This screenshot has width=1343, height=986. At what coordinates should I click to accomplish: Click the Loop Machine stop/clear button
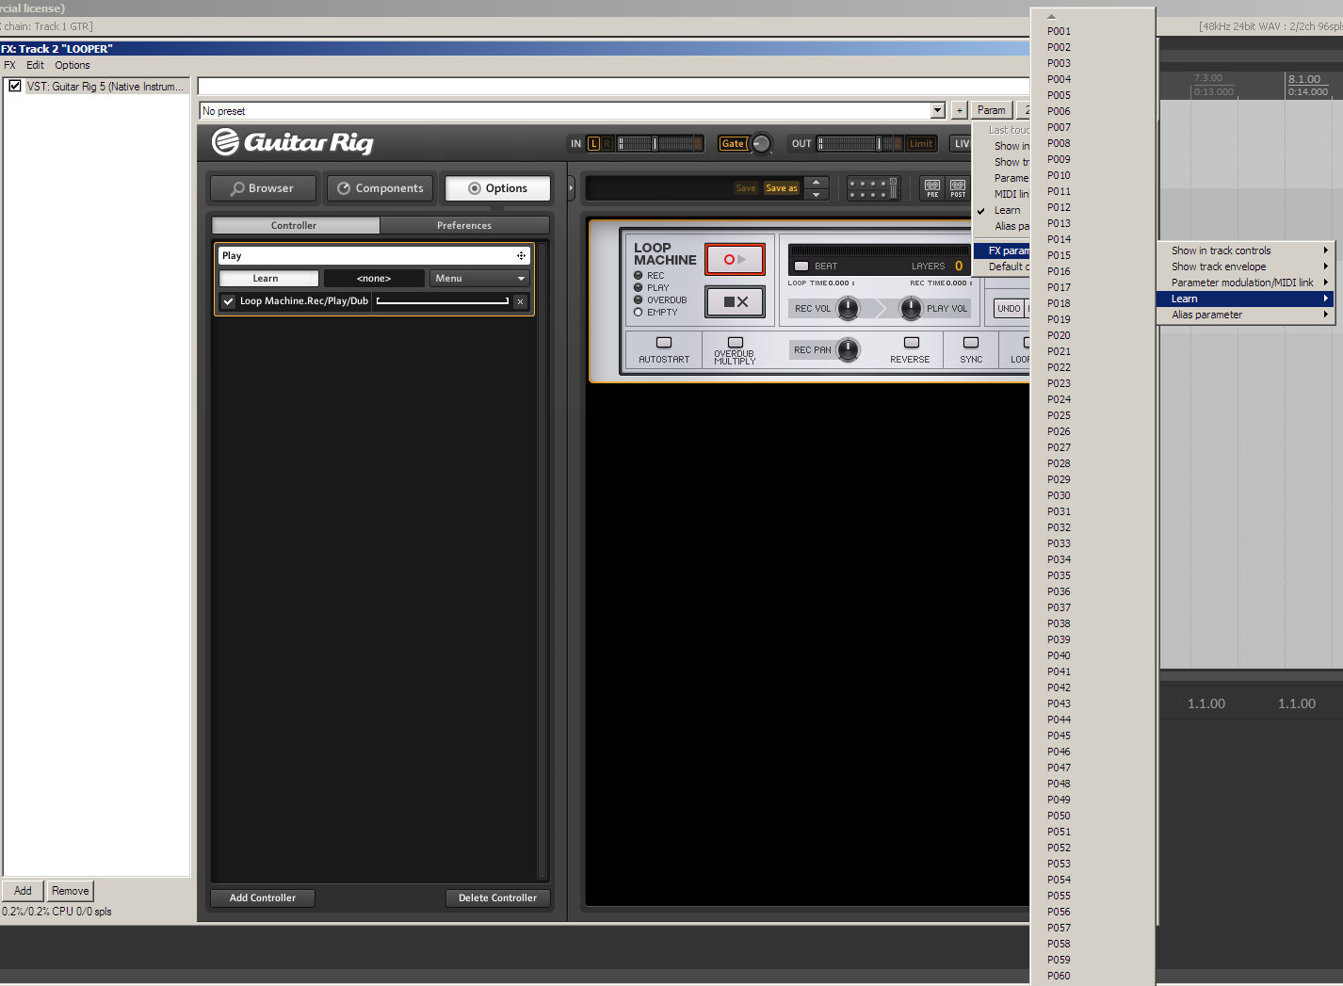point(735,301)
